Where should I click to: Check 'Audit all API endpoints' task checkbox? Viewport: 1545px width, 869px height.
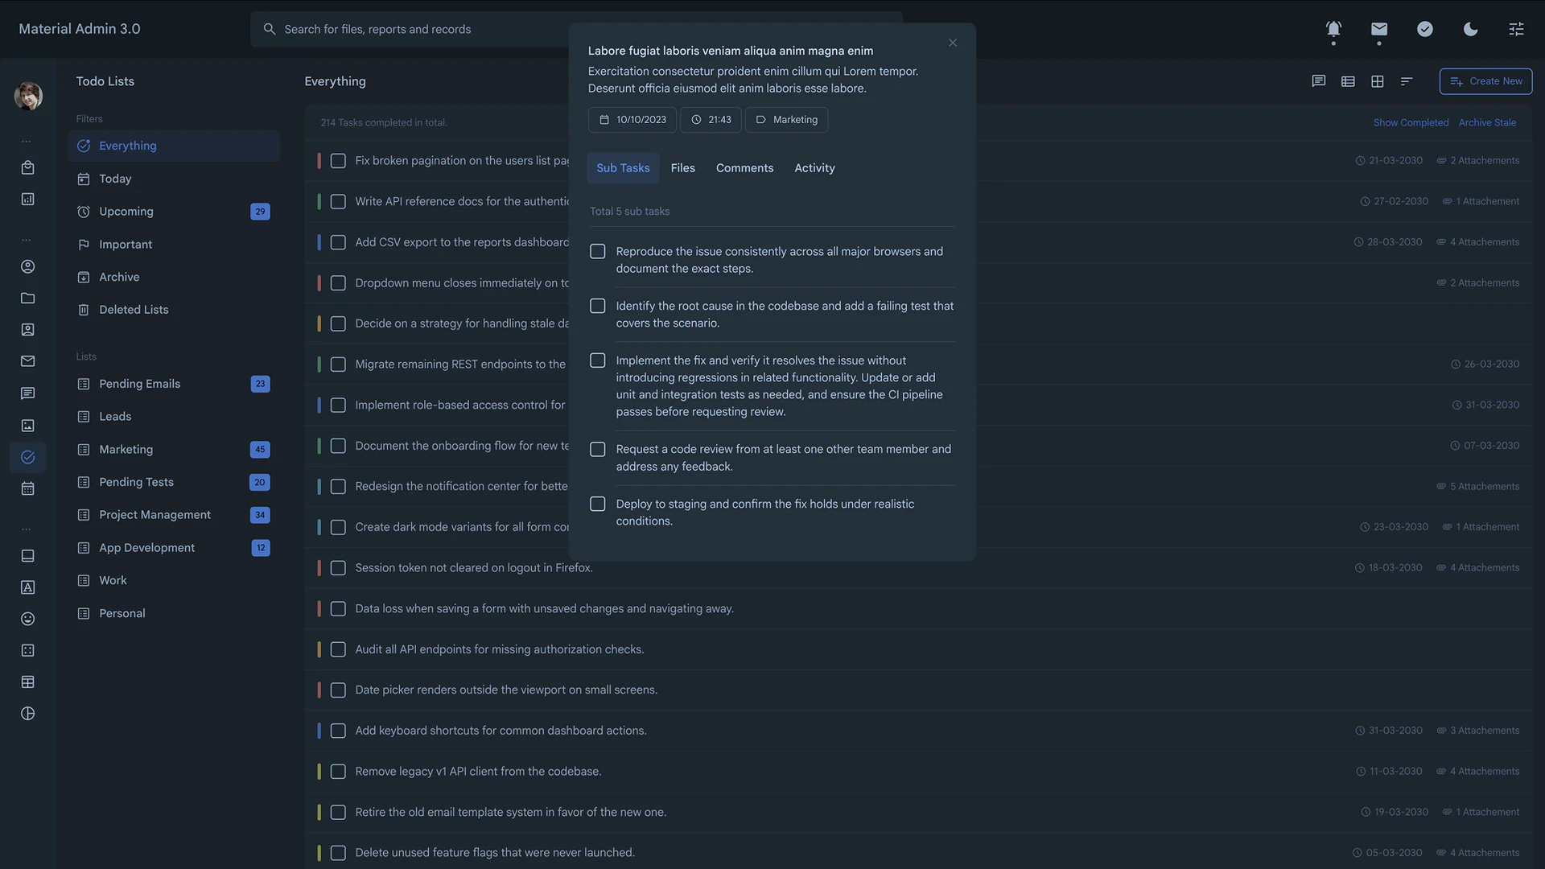[338, 649]
